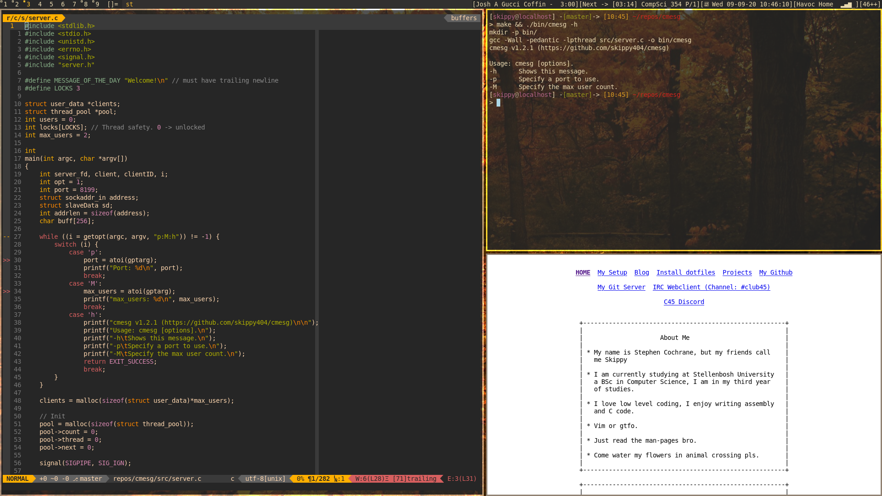Select the r/c/s/server.c buffer tab
The image size is (882, 496).
coord(32,18)
